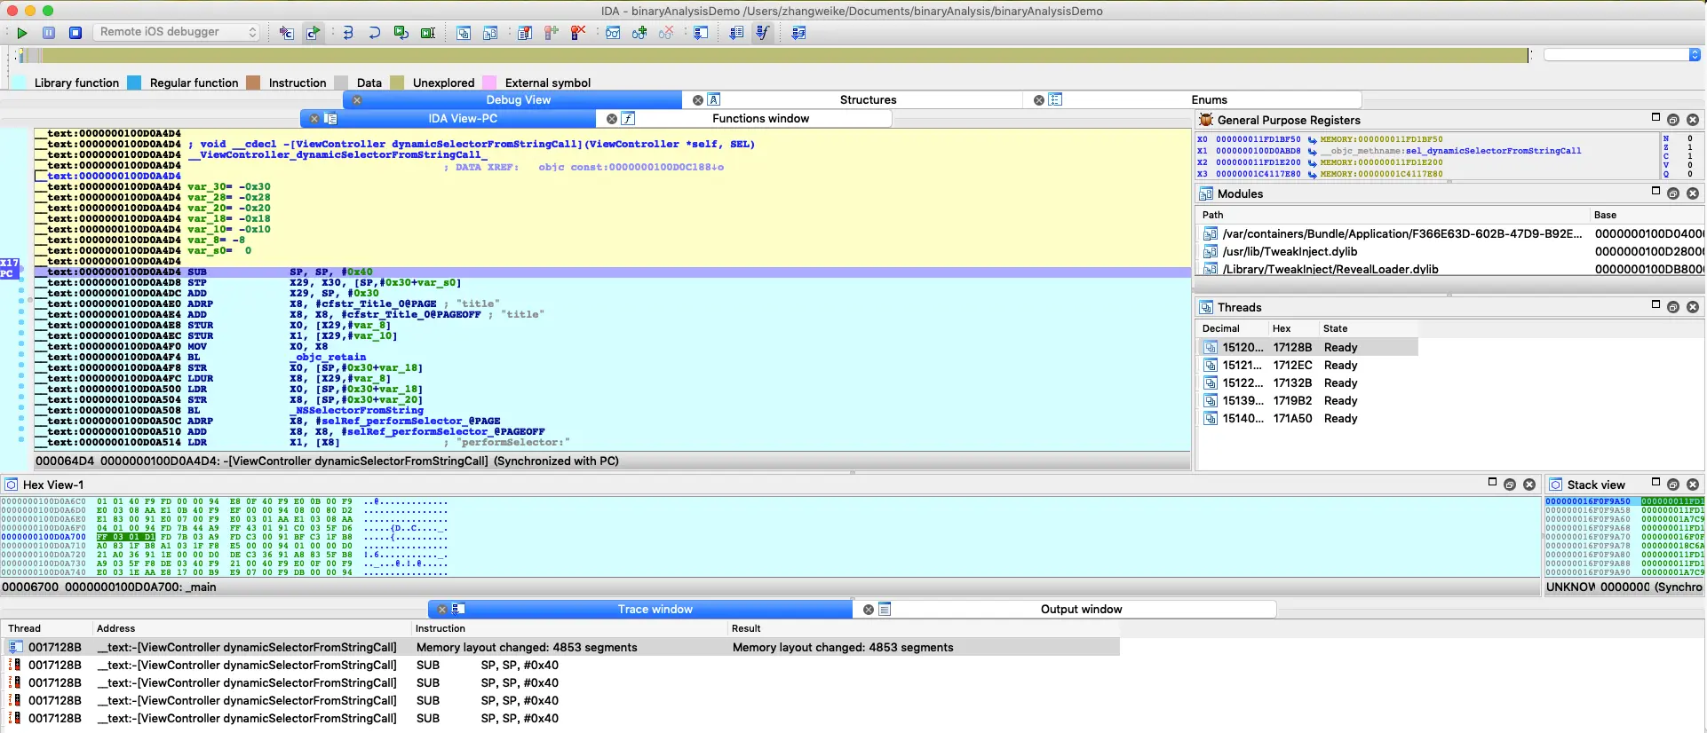Select the RevealLoader.dylib module row
This screenshot has height=733, width=1707.
[1449, 270]
